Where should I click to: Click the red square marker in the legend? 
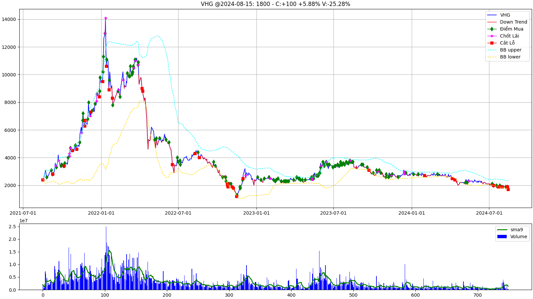(x=492, y=43)
